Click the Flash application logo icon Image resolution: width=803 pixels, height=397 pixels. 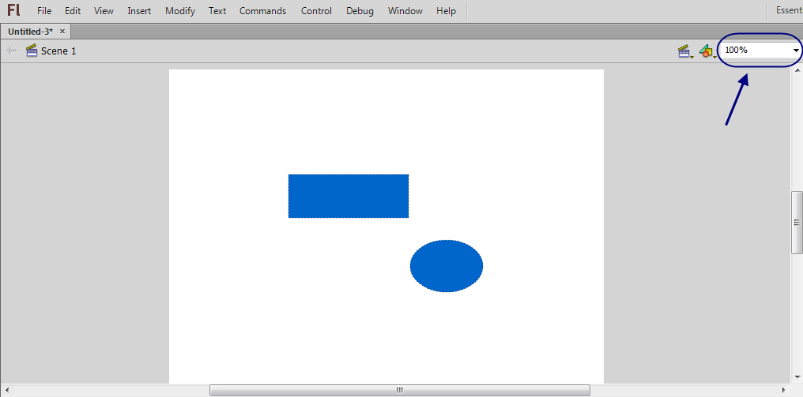coord(13,10)
